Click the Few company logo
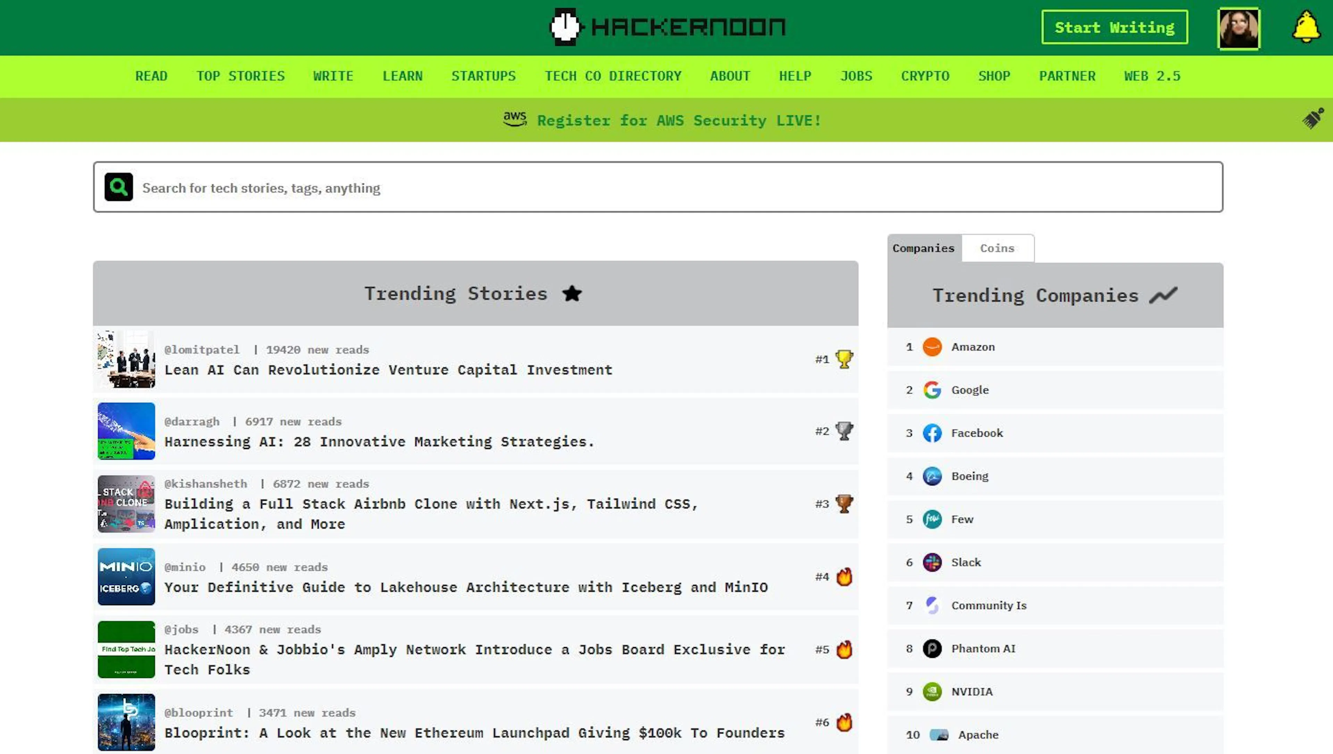This screenshot has height=754, width=1333. tap(932, 519)
